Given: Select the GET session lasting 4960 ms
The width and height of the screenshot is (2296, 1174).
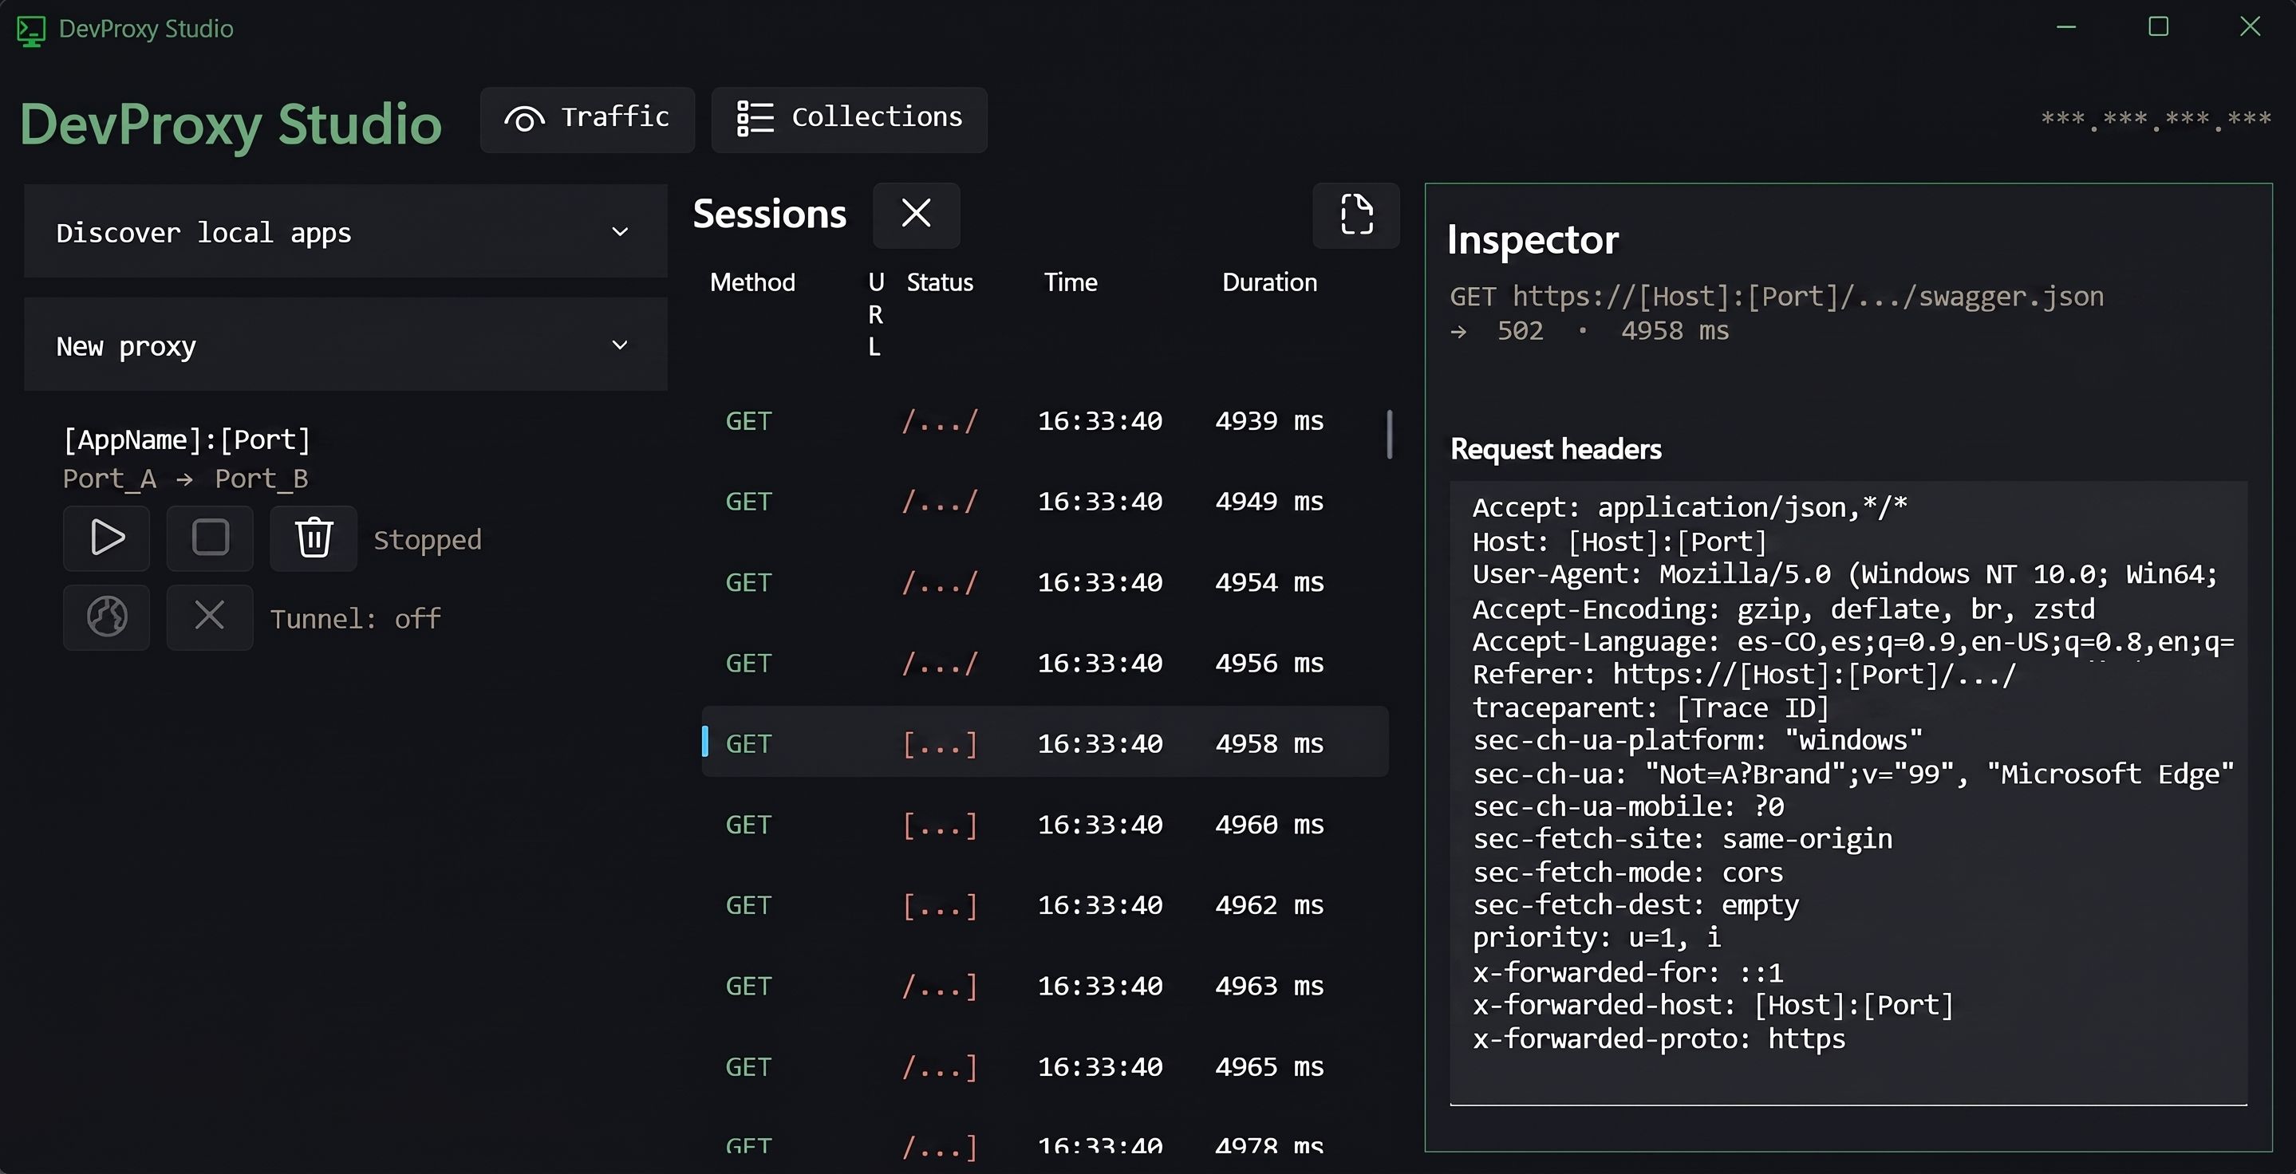Looking at the screenshot, I should coord(1044,825).
